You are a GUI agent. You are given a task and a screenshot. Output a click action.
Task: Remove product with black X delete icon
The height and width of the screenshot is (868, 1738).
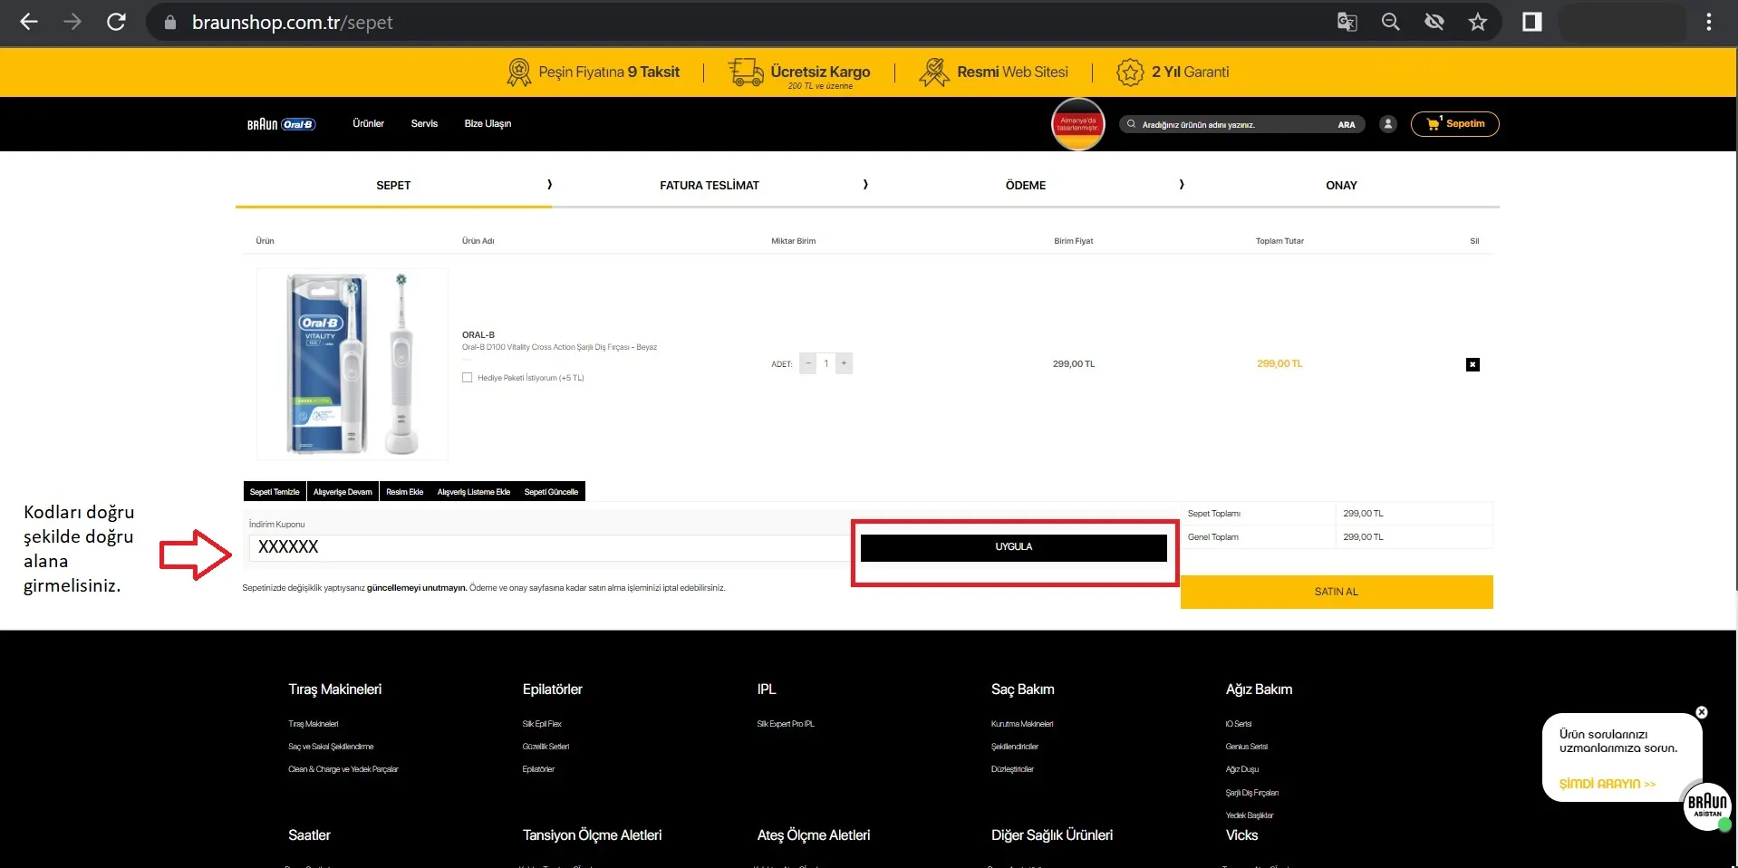click(x=1472, y=364)
